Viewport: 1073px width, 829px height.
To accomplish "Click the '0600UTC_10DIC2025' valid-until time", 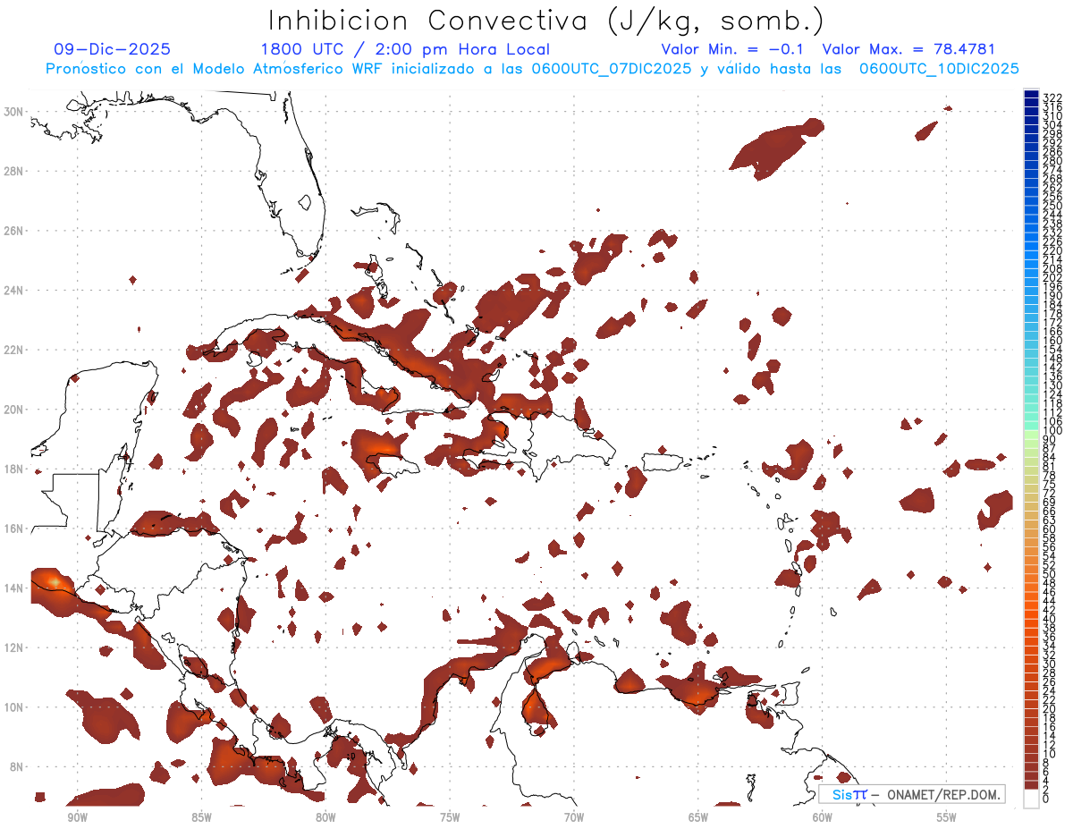I will (939, 69).
